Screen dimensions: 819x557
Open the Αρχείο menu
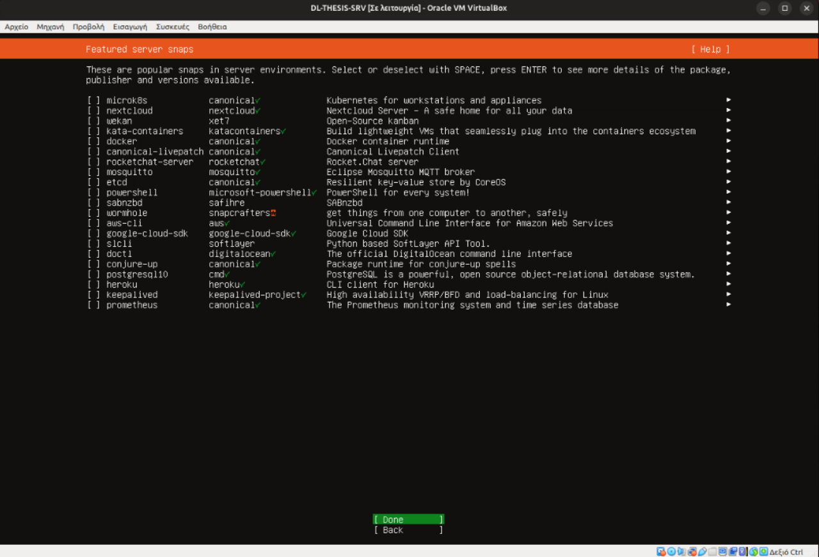[x=17, y=27]
